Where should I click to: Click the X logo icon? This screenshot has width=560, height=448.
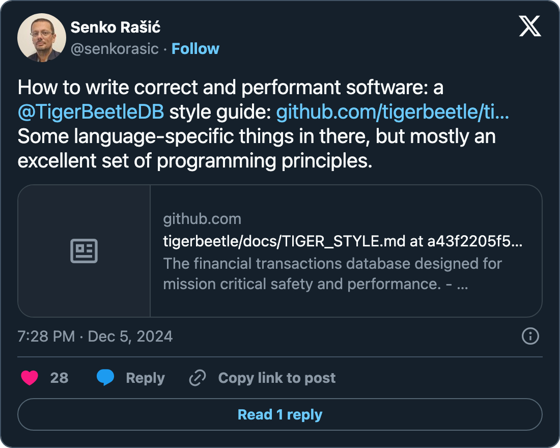tap(530, 25)
